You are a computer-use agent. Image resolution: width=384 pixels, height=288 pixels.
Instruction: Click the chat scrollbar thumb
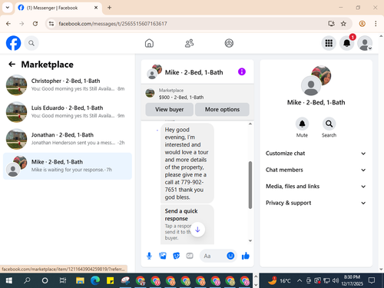click(x=250, y=185)
